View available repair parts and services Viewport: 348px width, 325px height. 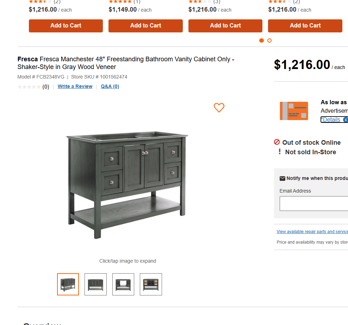pos(312,232)
